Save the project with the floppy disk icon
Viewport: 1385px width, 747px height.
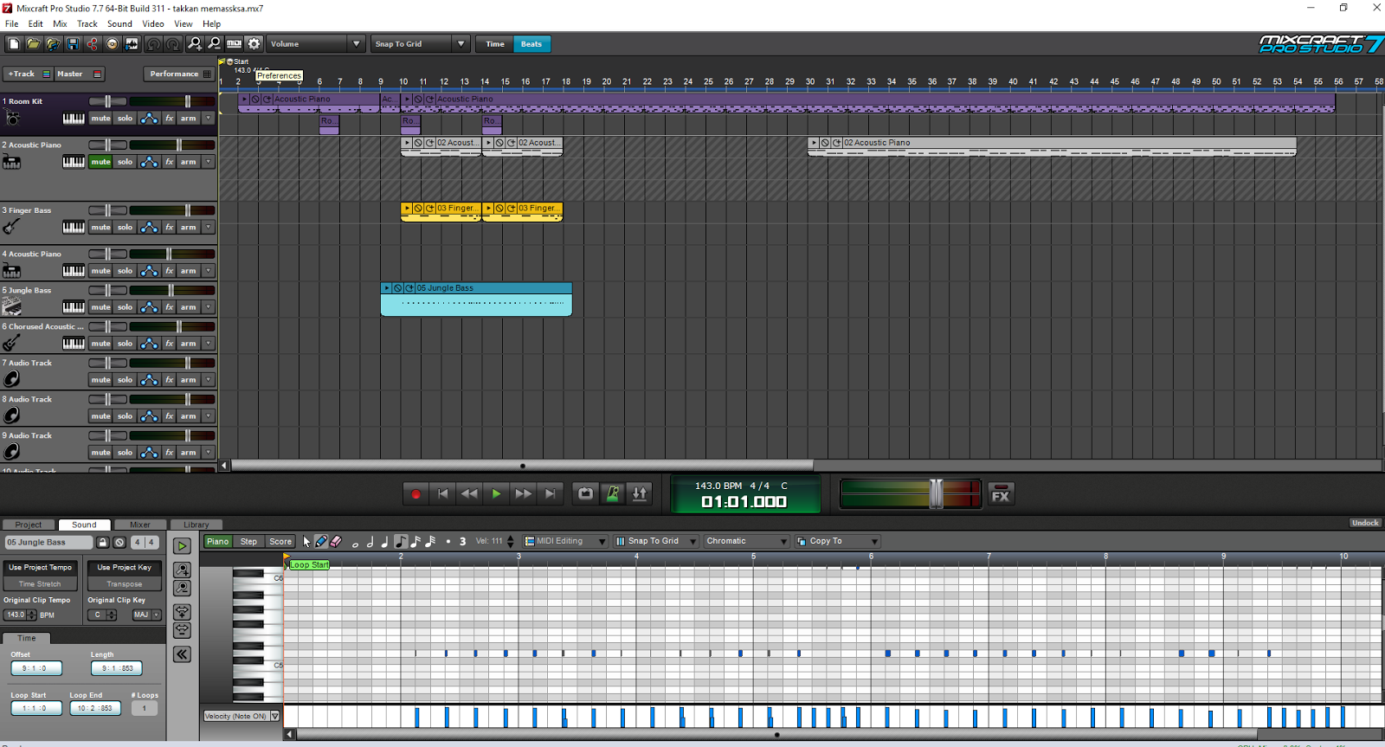point(73,43)
